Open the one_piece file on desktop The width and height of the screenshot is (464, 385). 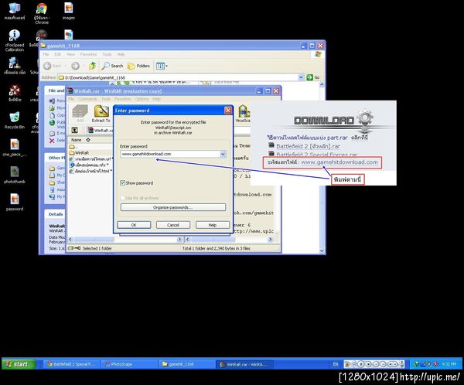click(x=15, y=148)
